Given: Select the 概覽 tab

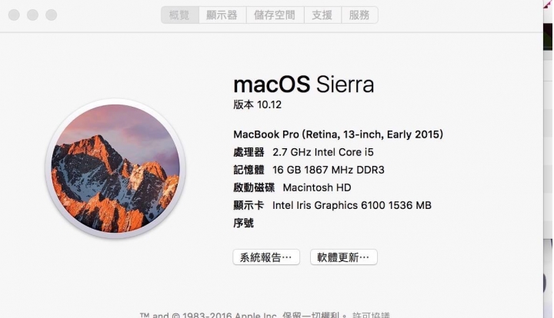Looking at the screenshot, I should pyautogui.click(x=180, y=15).
